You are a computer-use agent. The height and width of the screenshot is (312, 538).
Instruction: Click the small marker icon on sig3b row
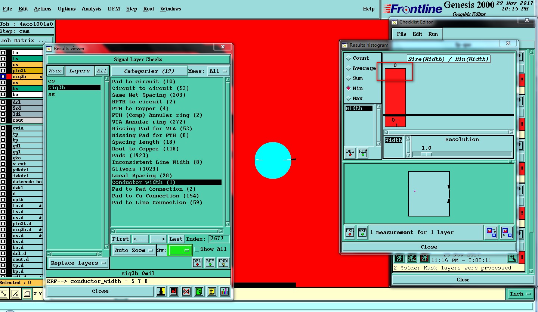(x=41, y=77)
